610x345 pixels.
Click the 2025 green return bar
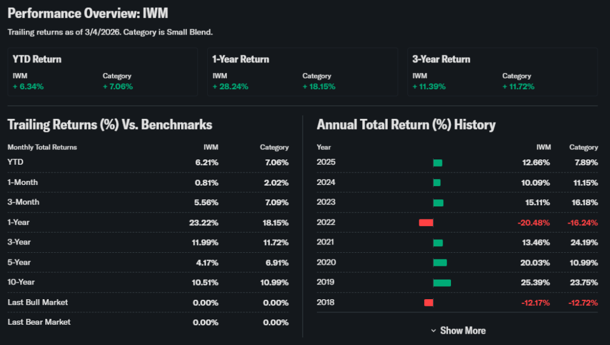438,162
